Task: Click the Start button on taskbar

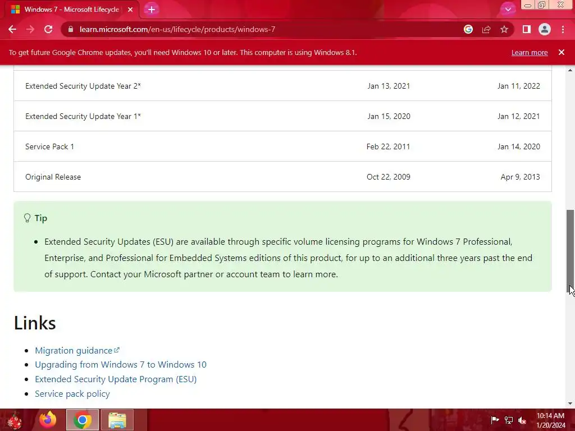Action: tap(15, 420)
